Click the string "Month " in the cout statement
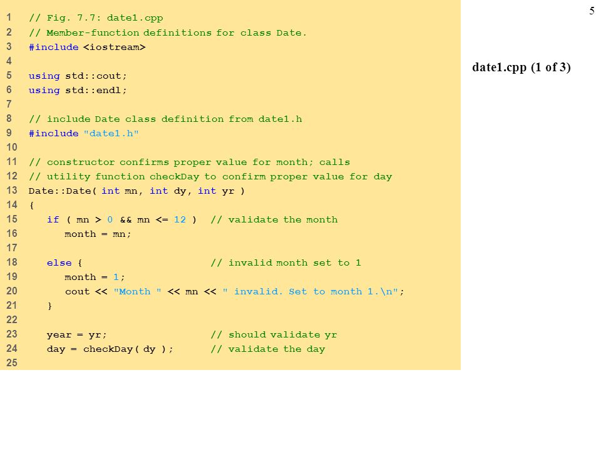Screen dimensions: 601x450 pyautogui.click(x=137, y=292)
